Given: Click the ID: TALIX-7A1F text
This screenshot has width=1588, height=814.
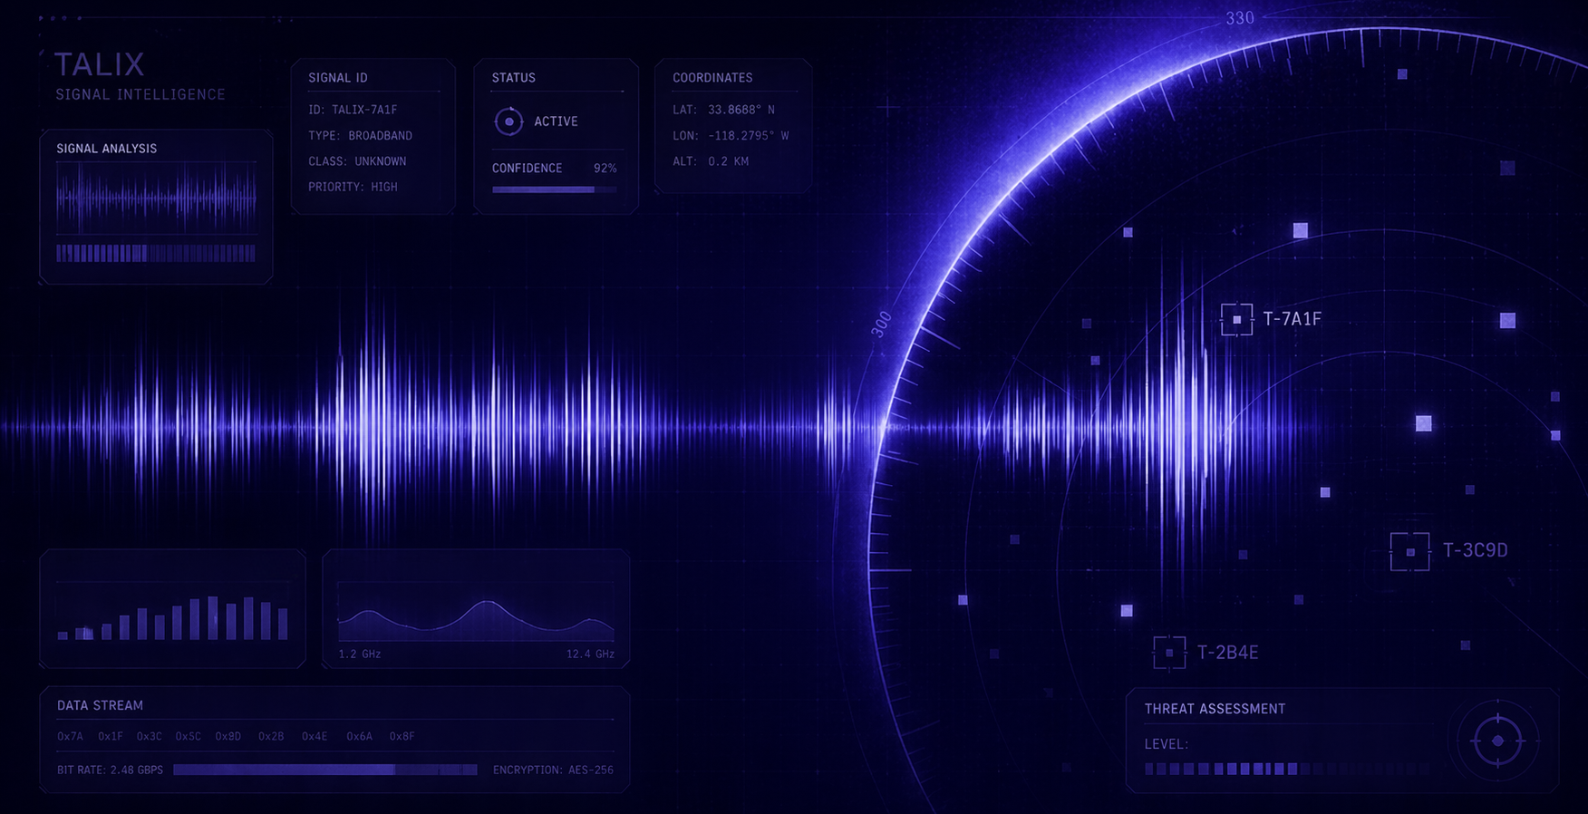Looking at the screenshot, I should pos(353,110).
